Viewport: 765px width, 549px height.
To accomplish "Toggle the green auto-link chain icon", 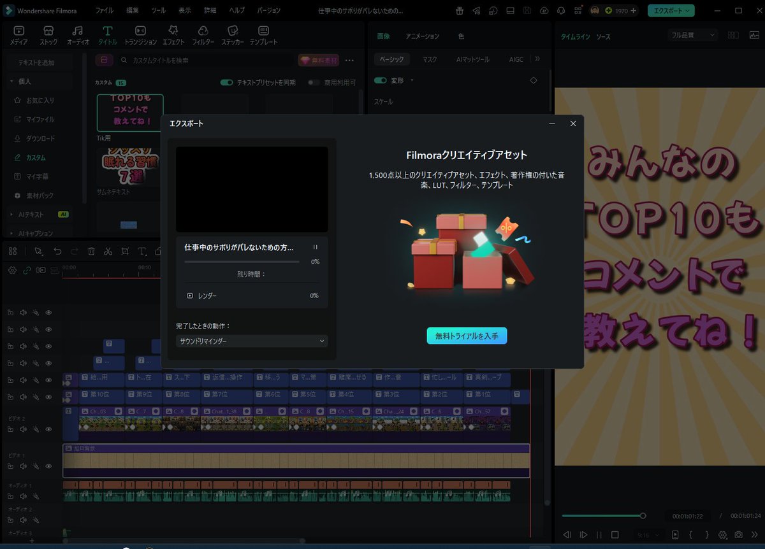I will point(27,270).
